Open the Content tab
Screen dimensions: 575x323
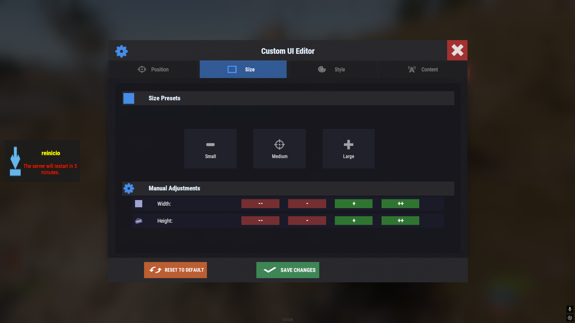(x=423, y=69)
